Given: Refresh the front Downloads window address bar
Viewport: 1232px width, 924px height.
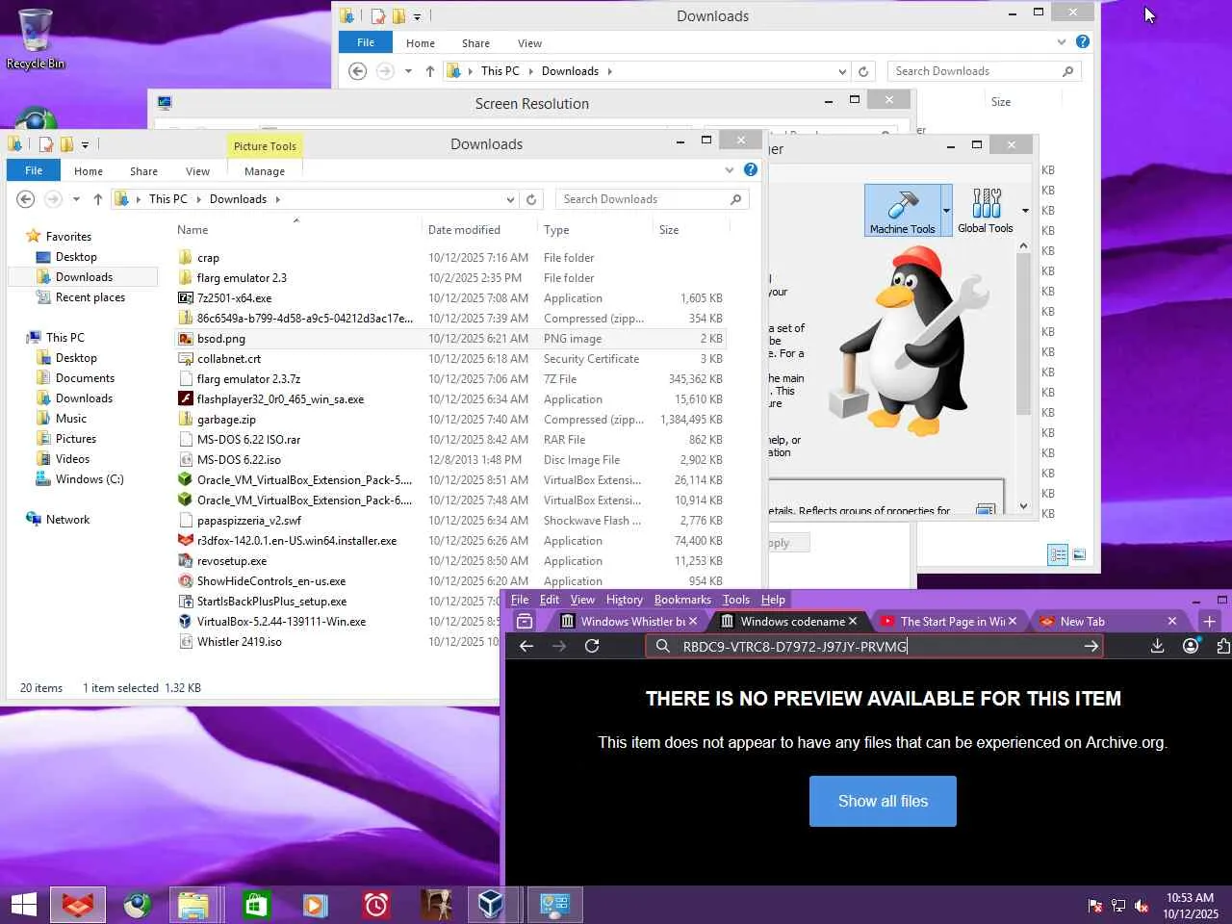Looking at the screenshot, I should 531,199.
